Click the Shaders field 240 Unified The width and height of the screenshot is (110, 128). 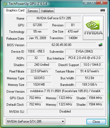click(42, 65)
